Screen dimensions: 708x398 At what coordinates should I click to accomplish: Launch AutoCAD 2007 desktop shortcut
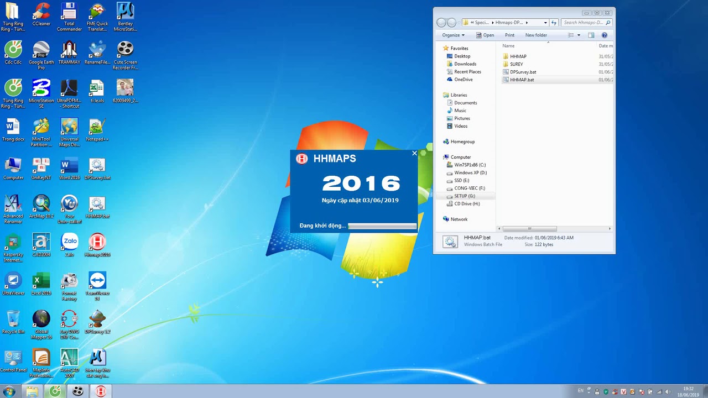69,363
